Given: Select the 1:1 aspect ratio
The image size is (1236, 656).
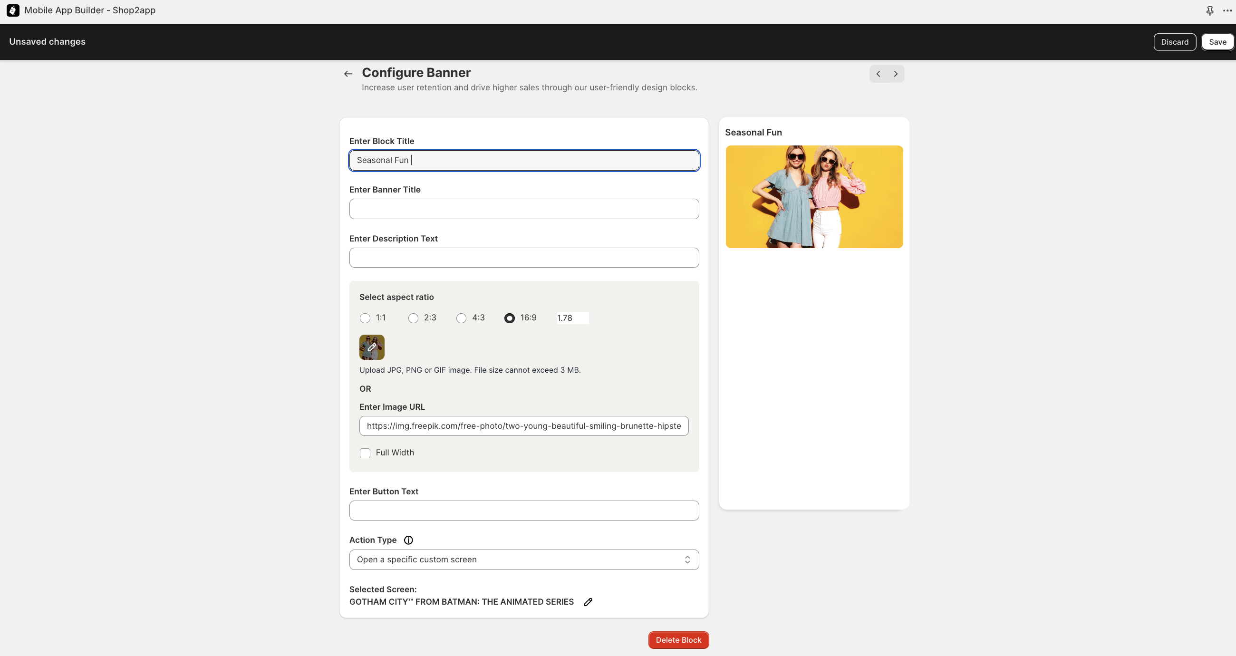Looking at the screenshot, I should click(x=365, y=318).
